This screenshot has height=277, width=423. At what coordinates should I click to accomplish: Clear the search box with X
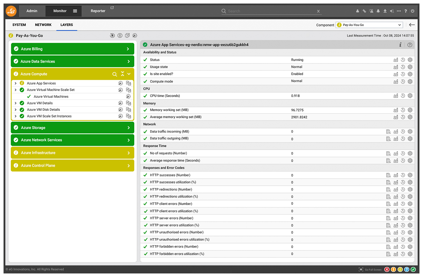click(318, 11)
